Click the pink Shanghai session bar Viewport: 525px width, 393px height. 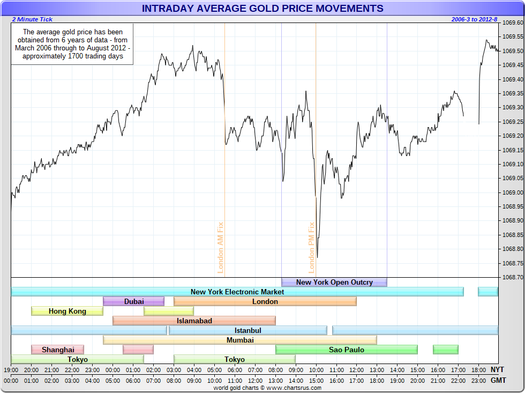click(x=58, y=350)
